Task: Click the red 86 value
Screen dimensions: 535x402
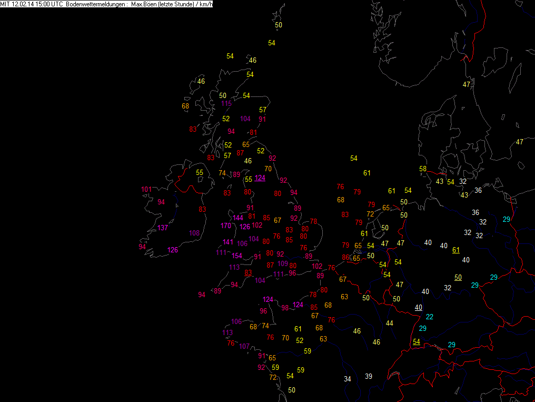Action: click(x=345, y=257)
